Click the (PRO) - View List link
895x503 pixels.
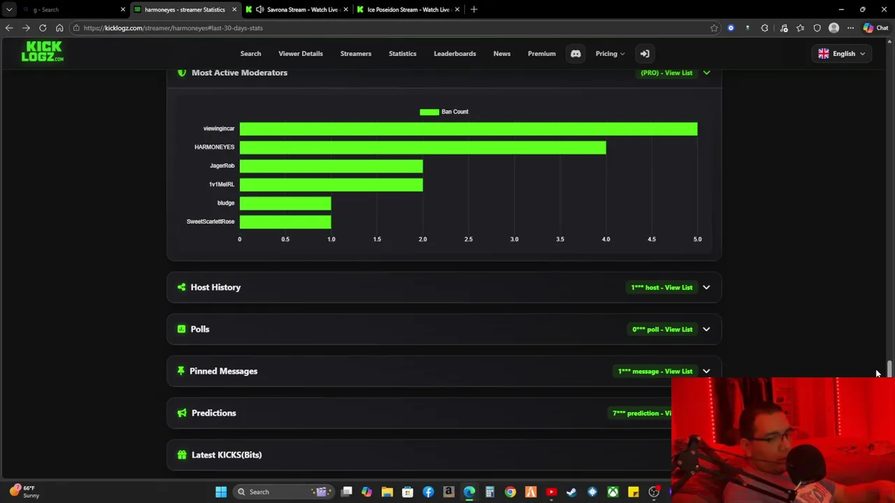[666, 73]
